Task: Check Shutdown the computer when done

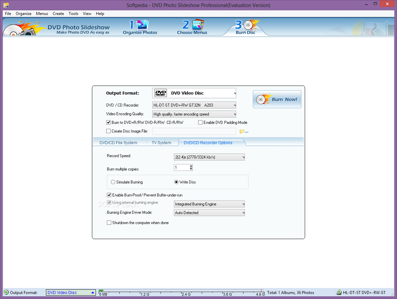Action: pos(109,223)
